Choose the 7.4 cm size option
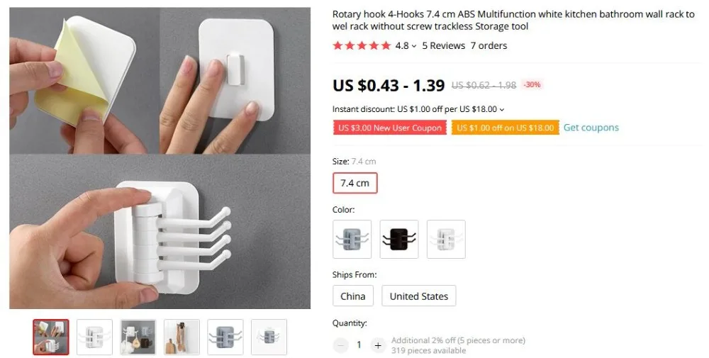Screen dimensions: 709x358 (355, 183)
